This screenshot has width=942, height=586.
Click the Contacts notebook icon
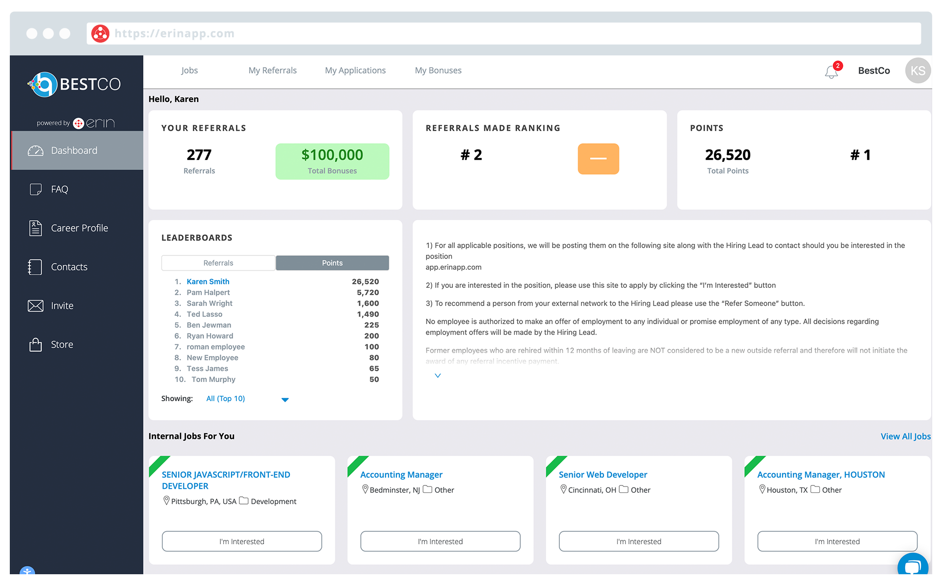click(x=35, y=267)
